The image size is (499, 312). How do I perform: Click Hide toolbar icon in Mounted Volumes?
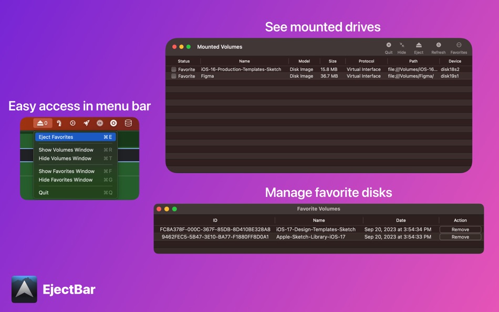coord(402,48)
